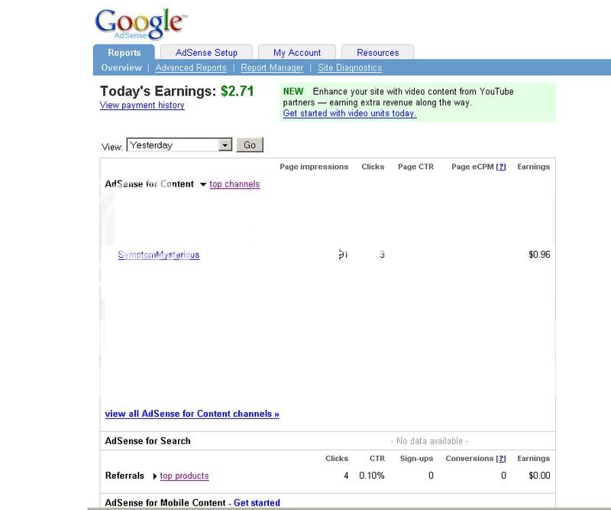This screenshot has width=611, height=510.
Task: Click the $0.00 referrals earnings value
Action: [539, 476]
